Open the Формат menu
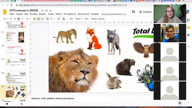The height and width of the screenshot is (108, 192). click(x=43, y=14)
